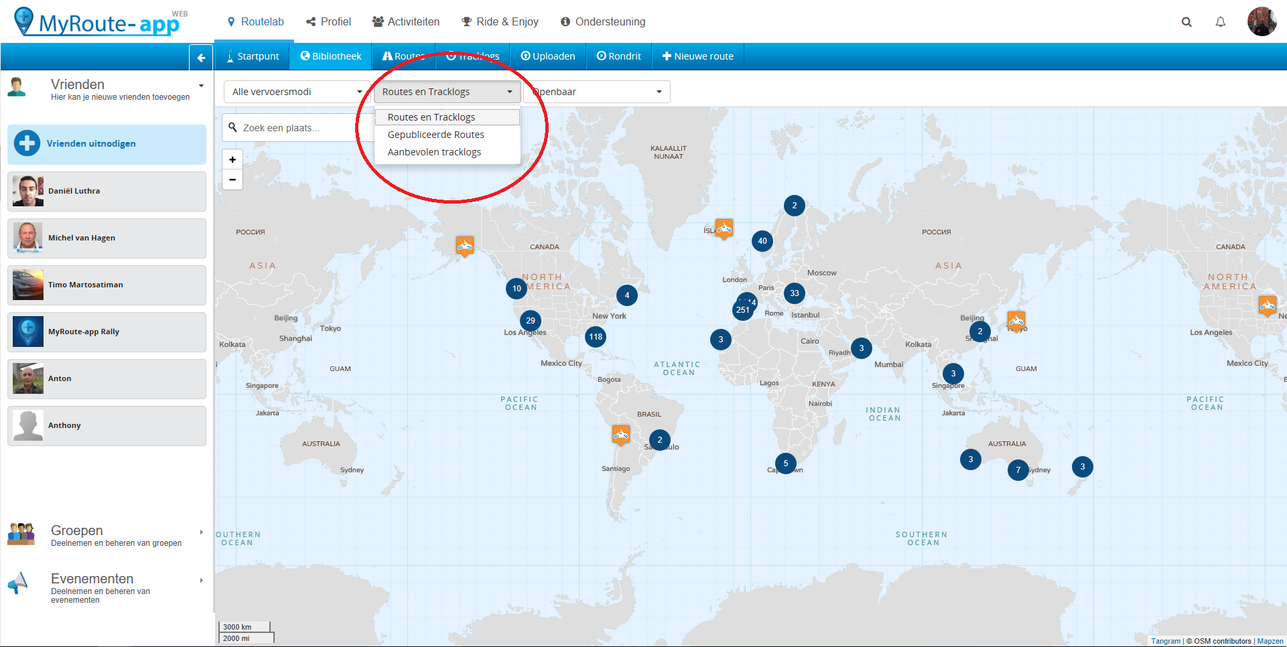Click the Evenementen megaphone icon
Image resolution: width=1287 pixels, height=647 pixels.
tap(18, 583)
